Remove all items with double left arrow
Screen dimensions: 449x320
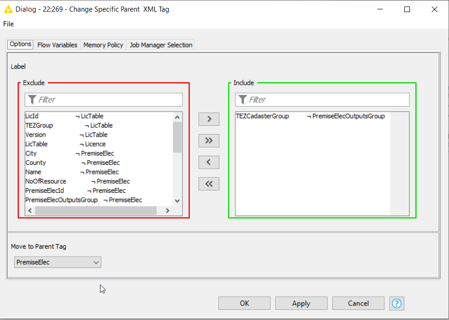point(208,184)
